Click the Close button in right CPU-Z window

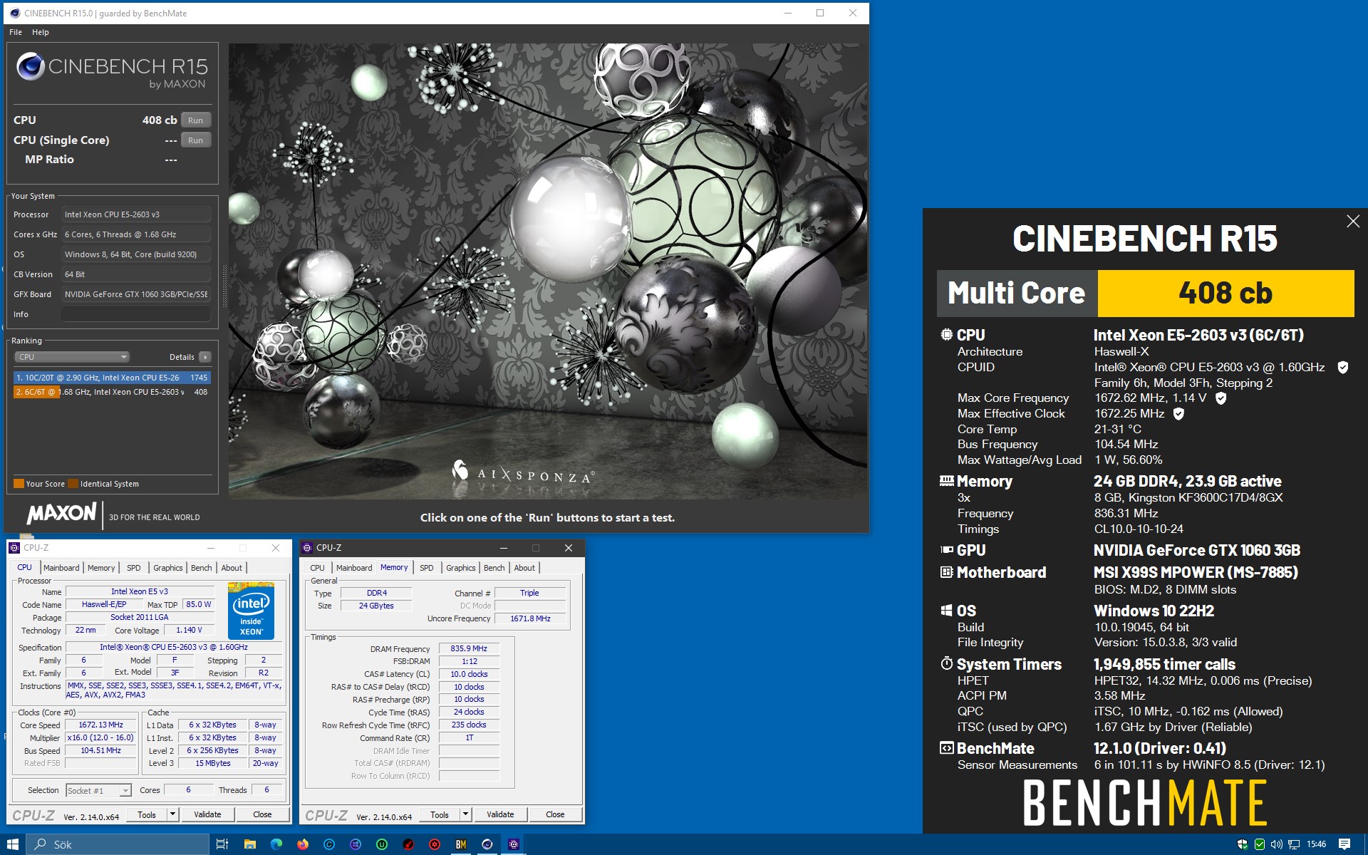tap(555, 814)
